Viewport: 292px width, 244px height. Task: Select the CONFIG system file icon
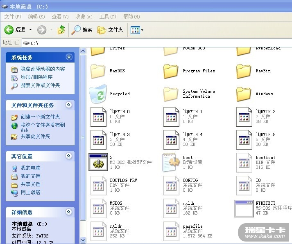tap(171, 186)
